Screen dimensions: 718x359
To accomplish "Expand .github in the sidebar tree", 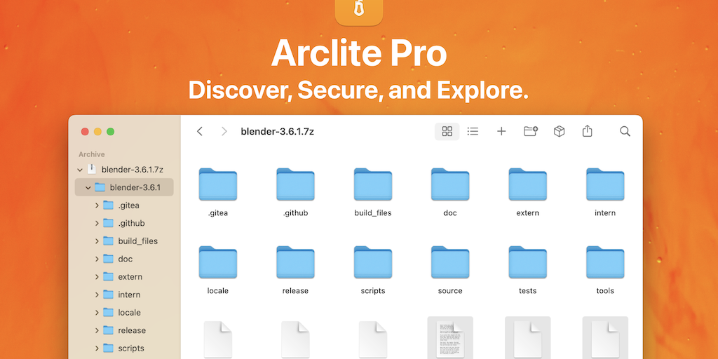I will (x=97, y=223).
